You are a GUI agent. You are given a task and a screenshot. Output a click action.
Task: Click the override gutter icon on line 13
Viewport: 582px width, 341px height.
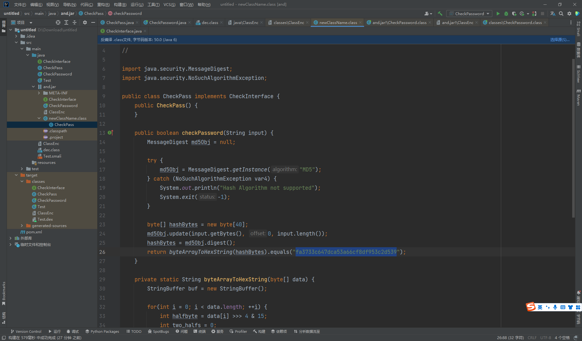pyautogui.click(x=111, y=133)
